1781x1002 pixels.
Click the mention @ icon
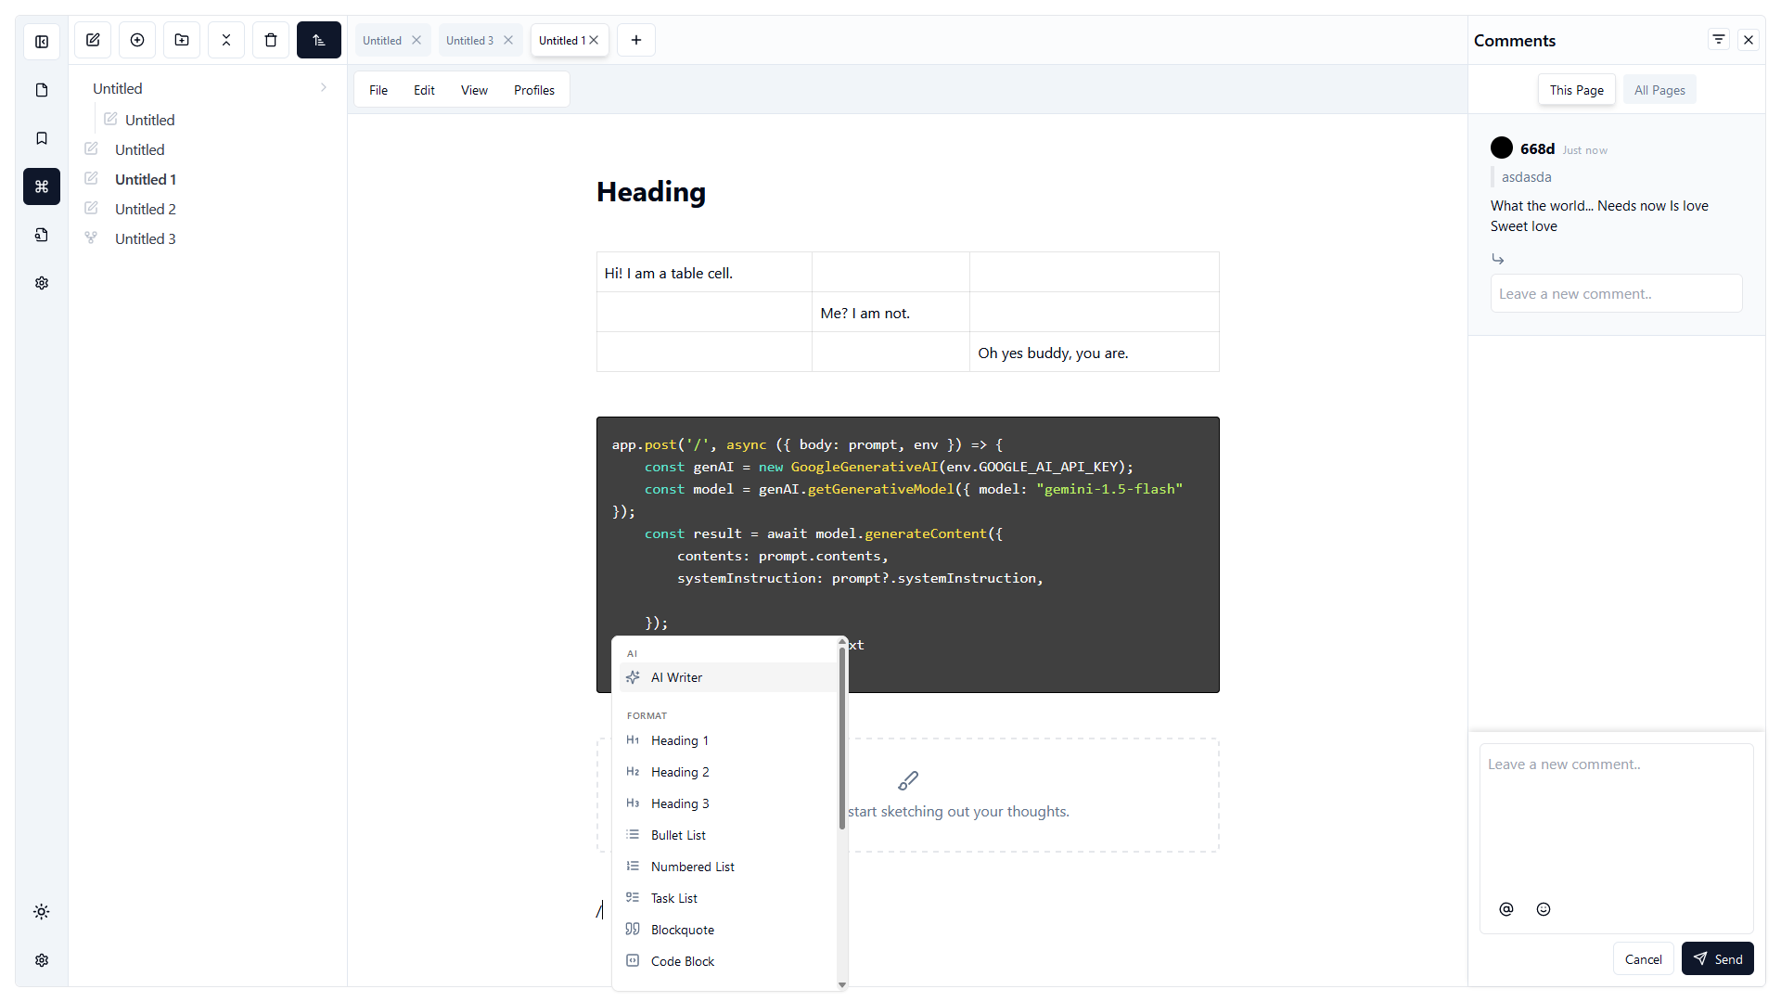pos(1506,909)
